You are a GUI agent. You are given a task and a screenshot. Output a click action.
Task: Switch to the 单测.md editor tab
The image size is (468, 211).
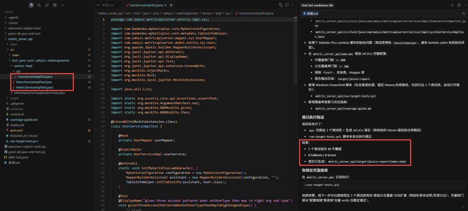point(108,5)
